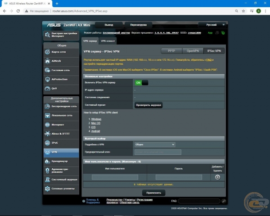This screenshot has width=270, height=216.
Task: Open the AiMesh sidebar icon
Action: click(47, 61)
